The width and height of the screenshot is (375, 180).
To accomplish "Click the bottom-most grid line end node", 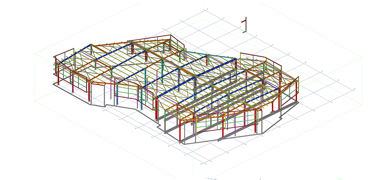I will (202, 164).
